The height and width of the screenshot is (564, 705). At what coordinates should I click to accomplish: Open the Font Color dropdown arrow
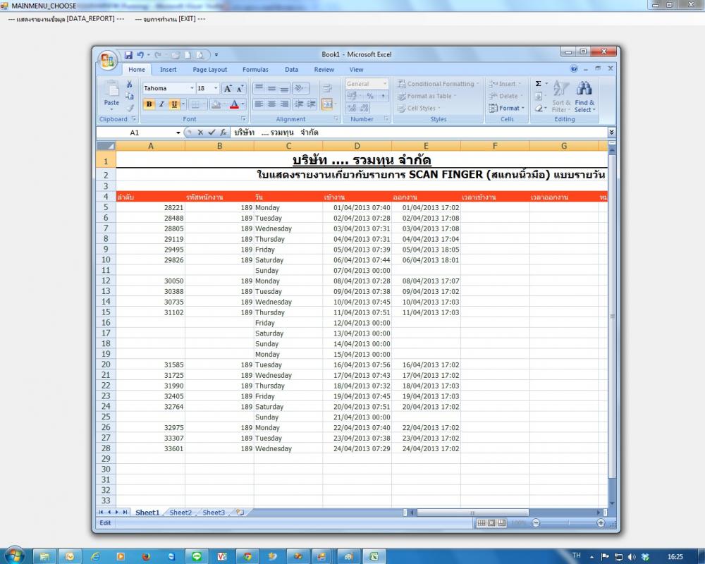click(243, 104)
